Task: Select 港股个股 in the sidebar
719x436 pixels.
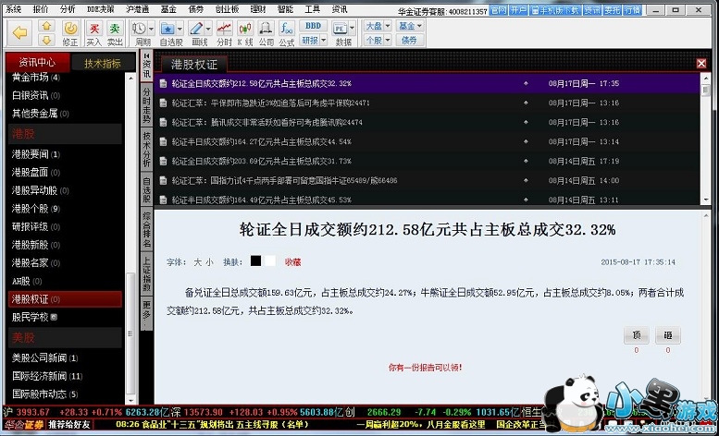Action: click(36, 209)
